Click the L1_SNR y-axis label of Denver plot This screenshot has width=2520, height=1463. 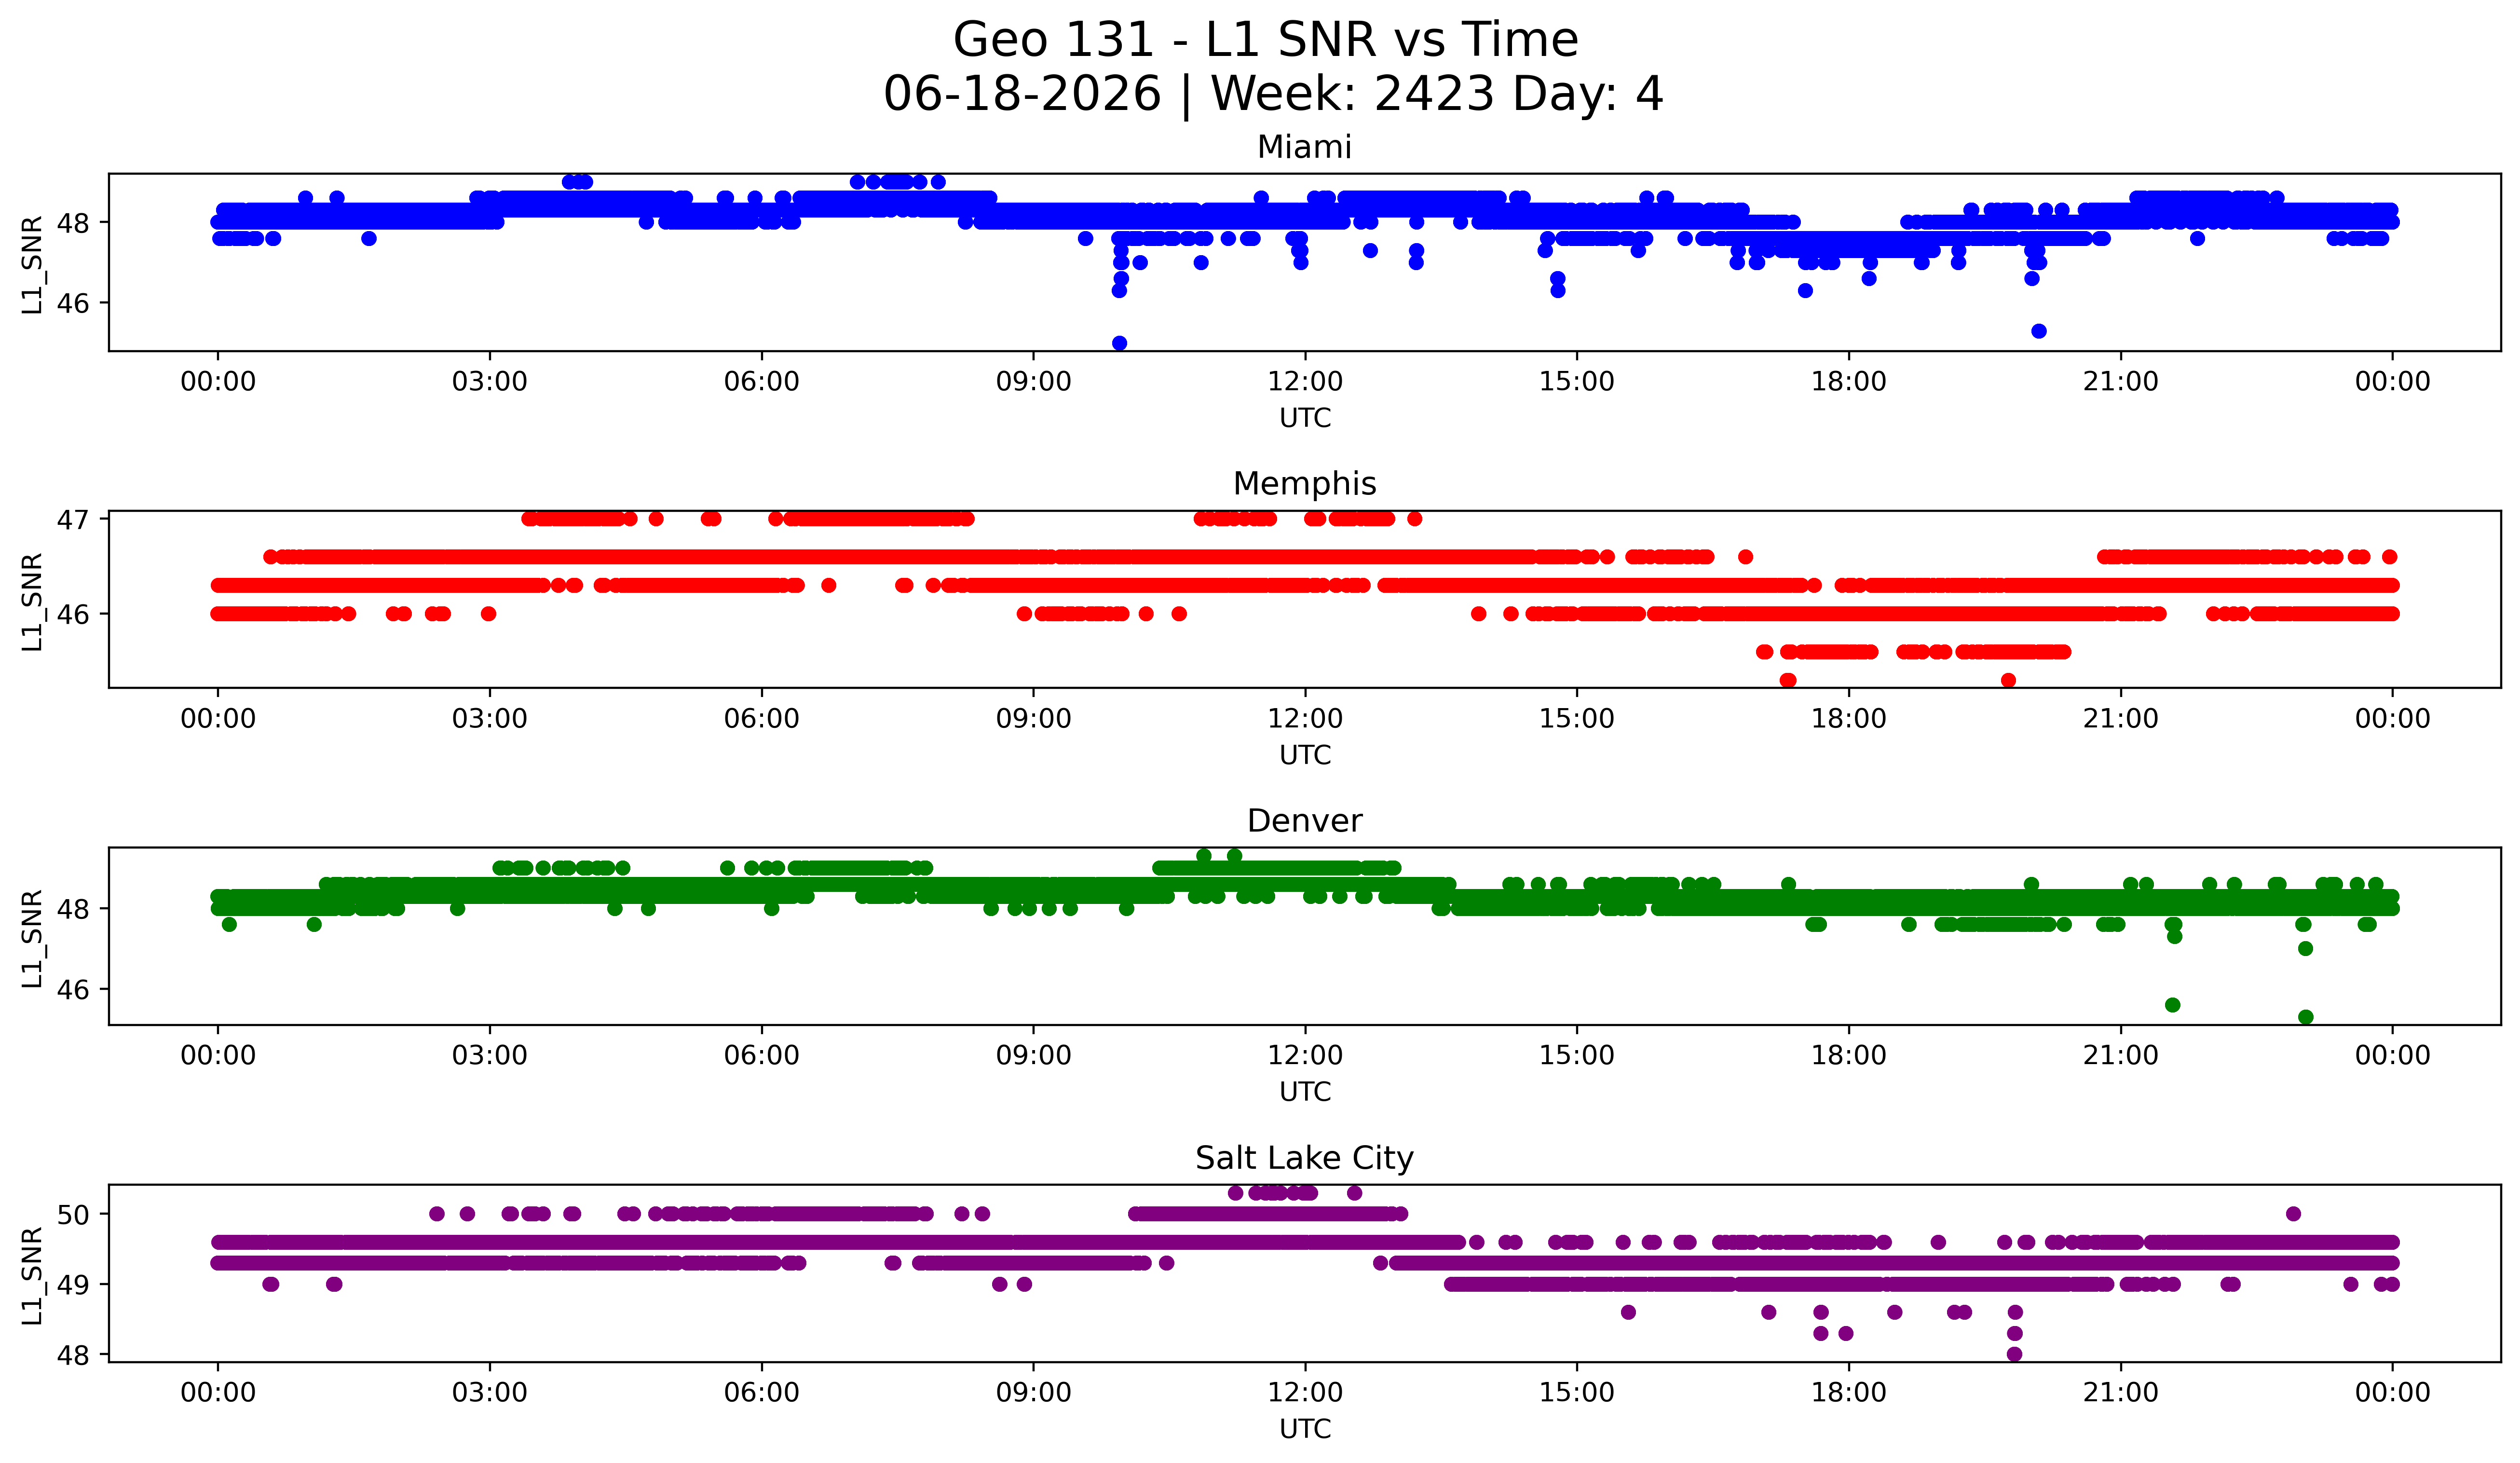click(x=32, y=939)
